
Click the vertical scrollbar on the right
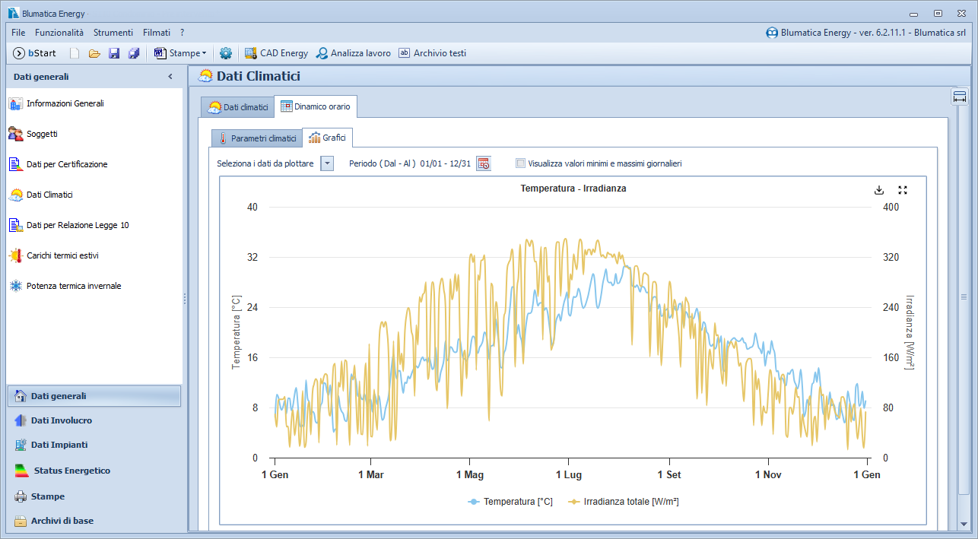coord(964,296)
